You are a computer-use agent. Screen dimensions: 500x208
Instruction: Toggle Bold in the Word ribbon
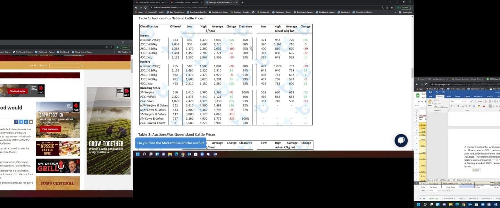(452, 106)
